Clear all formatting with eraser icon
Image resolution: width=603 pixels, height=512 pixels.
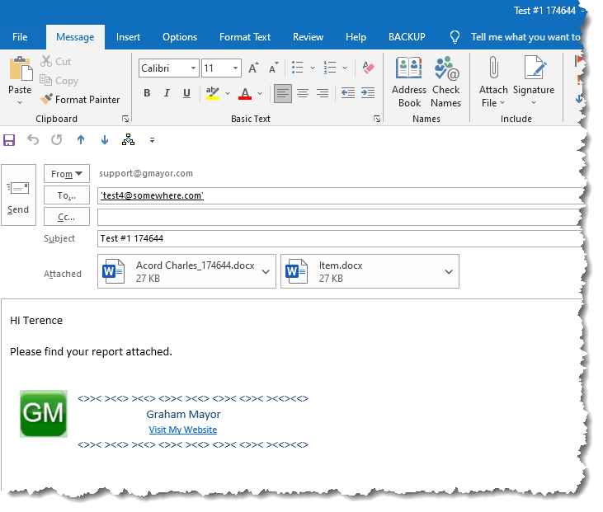[368, 68]
